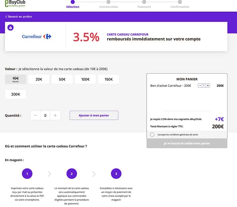Increase cart item quantity with plus
237x207 pixels.
[208, 85]
